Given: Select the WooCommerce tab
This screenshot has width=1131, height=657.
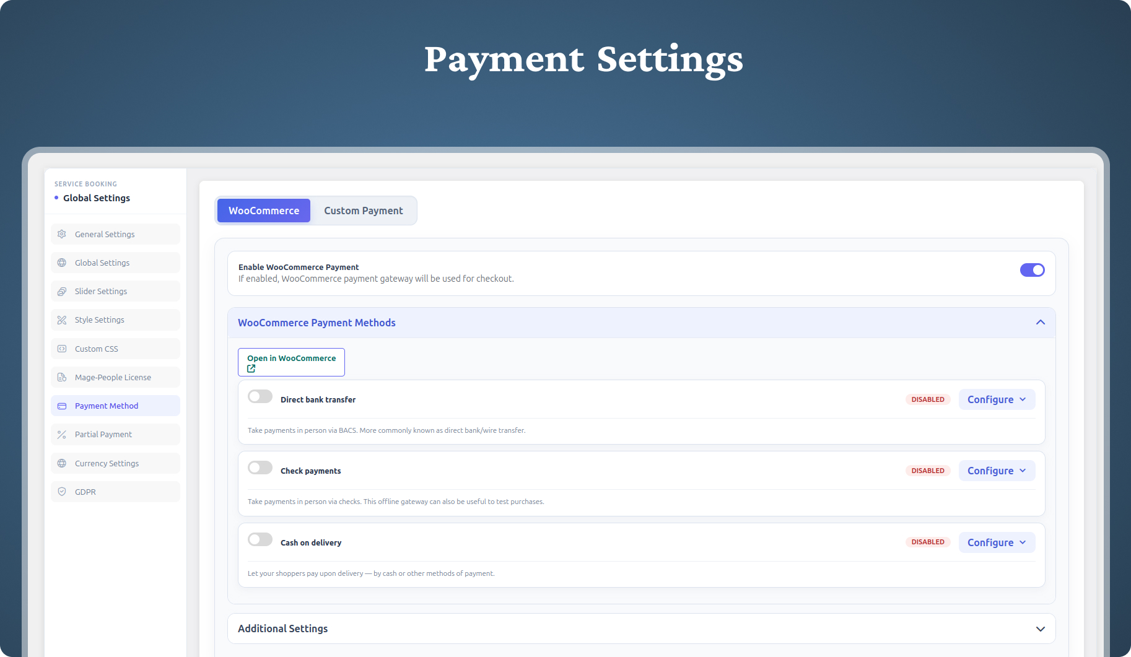Looking at the screenshot, I should point(264,211).
